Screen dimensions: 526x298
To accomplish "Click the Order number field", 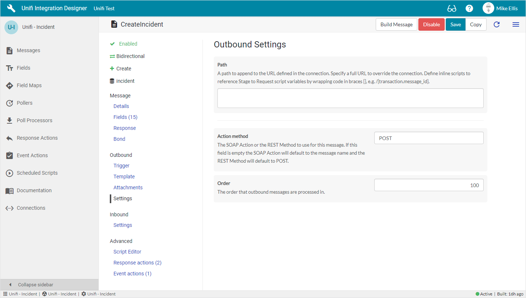I will (429, 185).
